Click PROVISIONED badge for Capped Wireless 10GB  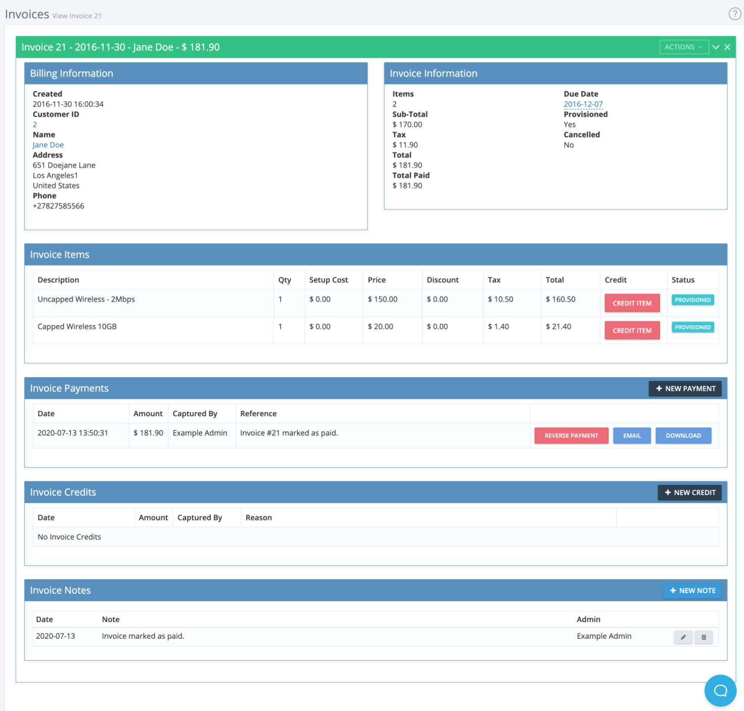pos(692,327)
